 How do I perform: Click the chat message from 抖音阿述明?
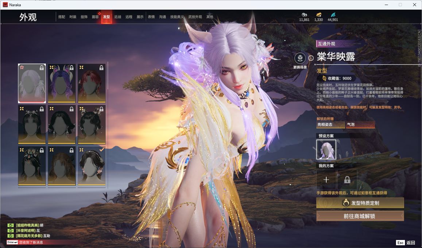(x=28, y=230)
